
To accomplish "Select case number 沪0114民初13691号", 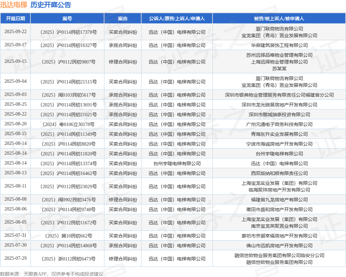I will tap(69, 104).
